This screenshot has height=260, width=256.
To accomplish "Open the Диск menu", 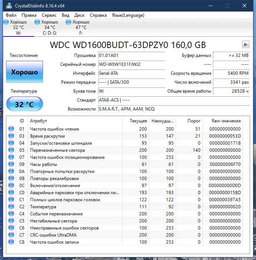I will (x=79, y=15).
